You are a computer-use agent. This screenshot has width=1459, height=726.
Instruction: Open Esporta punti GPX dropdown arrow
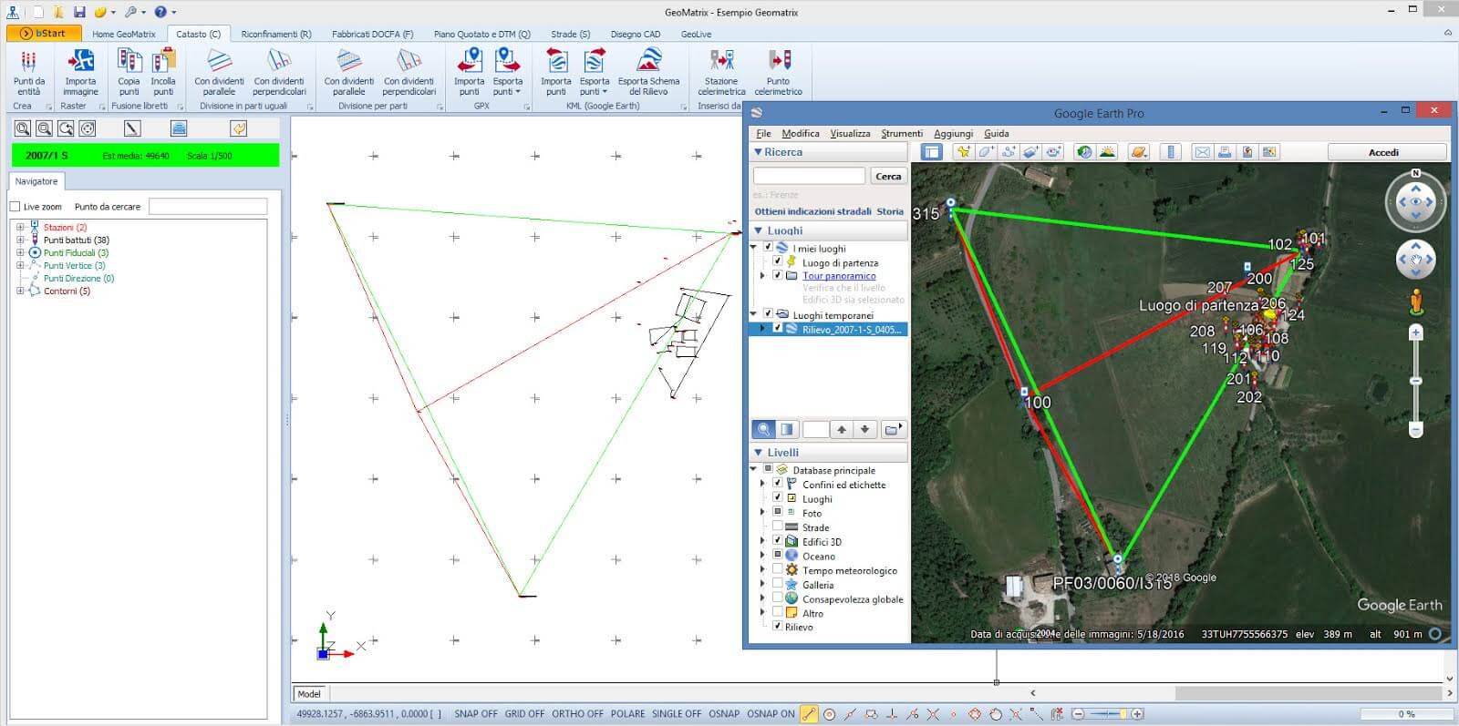coord(518,92)
